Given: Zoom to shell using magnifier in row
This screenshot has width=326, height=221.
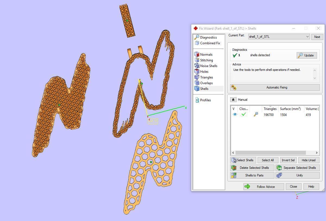Looking at the screenshot, I should pos(256,115).
